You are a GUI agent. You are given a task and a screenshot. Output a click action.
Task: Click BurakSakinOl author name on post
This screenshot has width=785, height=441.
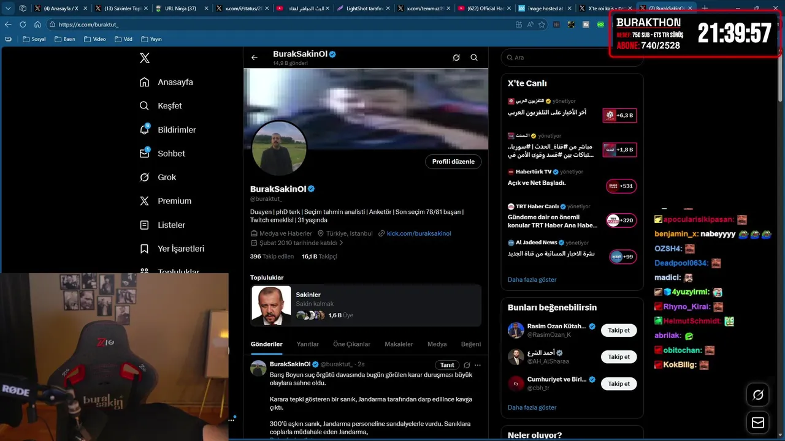tap(290, 364)
